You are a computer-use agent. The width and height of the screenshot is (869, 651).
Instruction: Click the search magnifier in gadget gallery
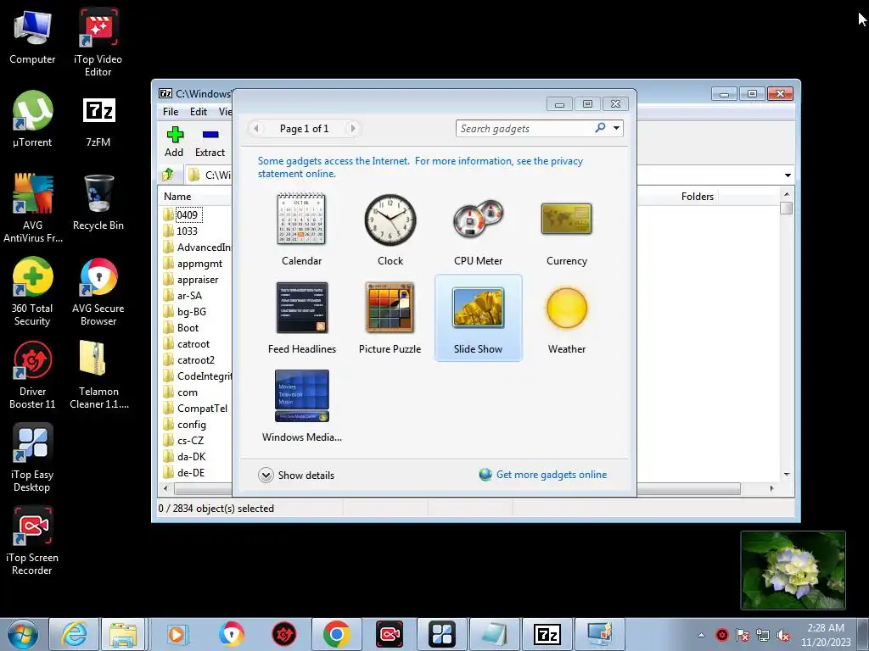pyautogui.click(x=600, y=128)
